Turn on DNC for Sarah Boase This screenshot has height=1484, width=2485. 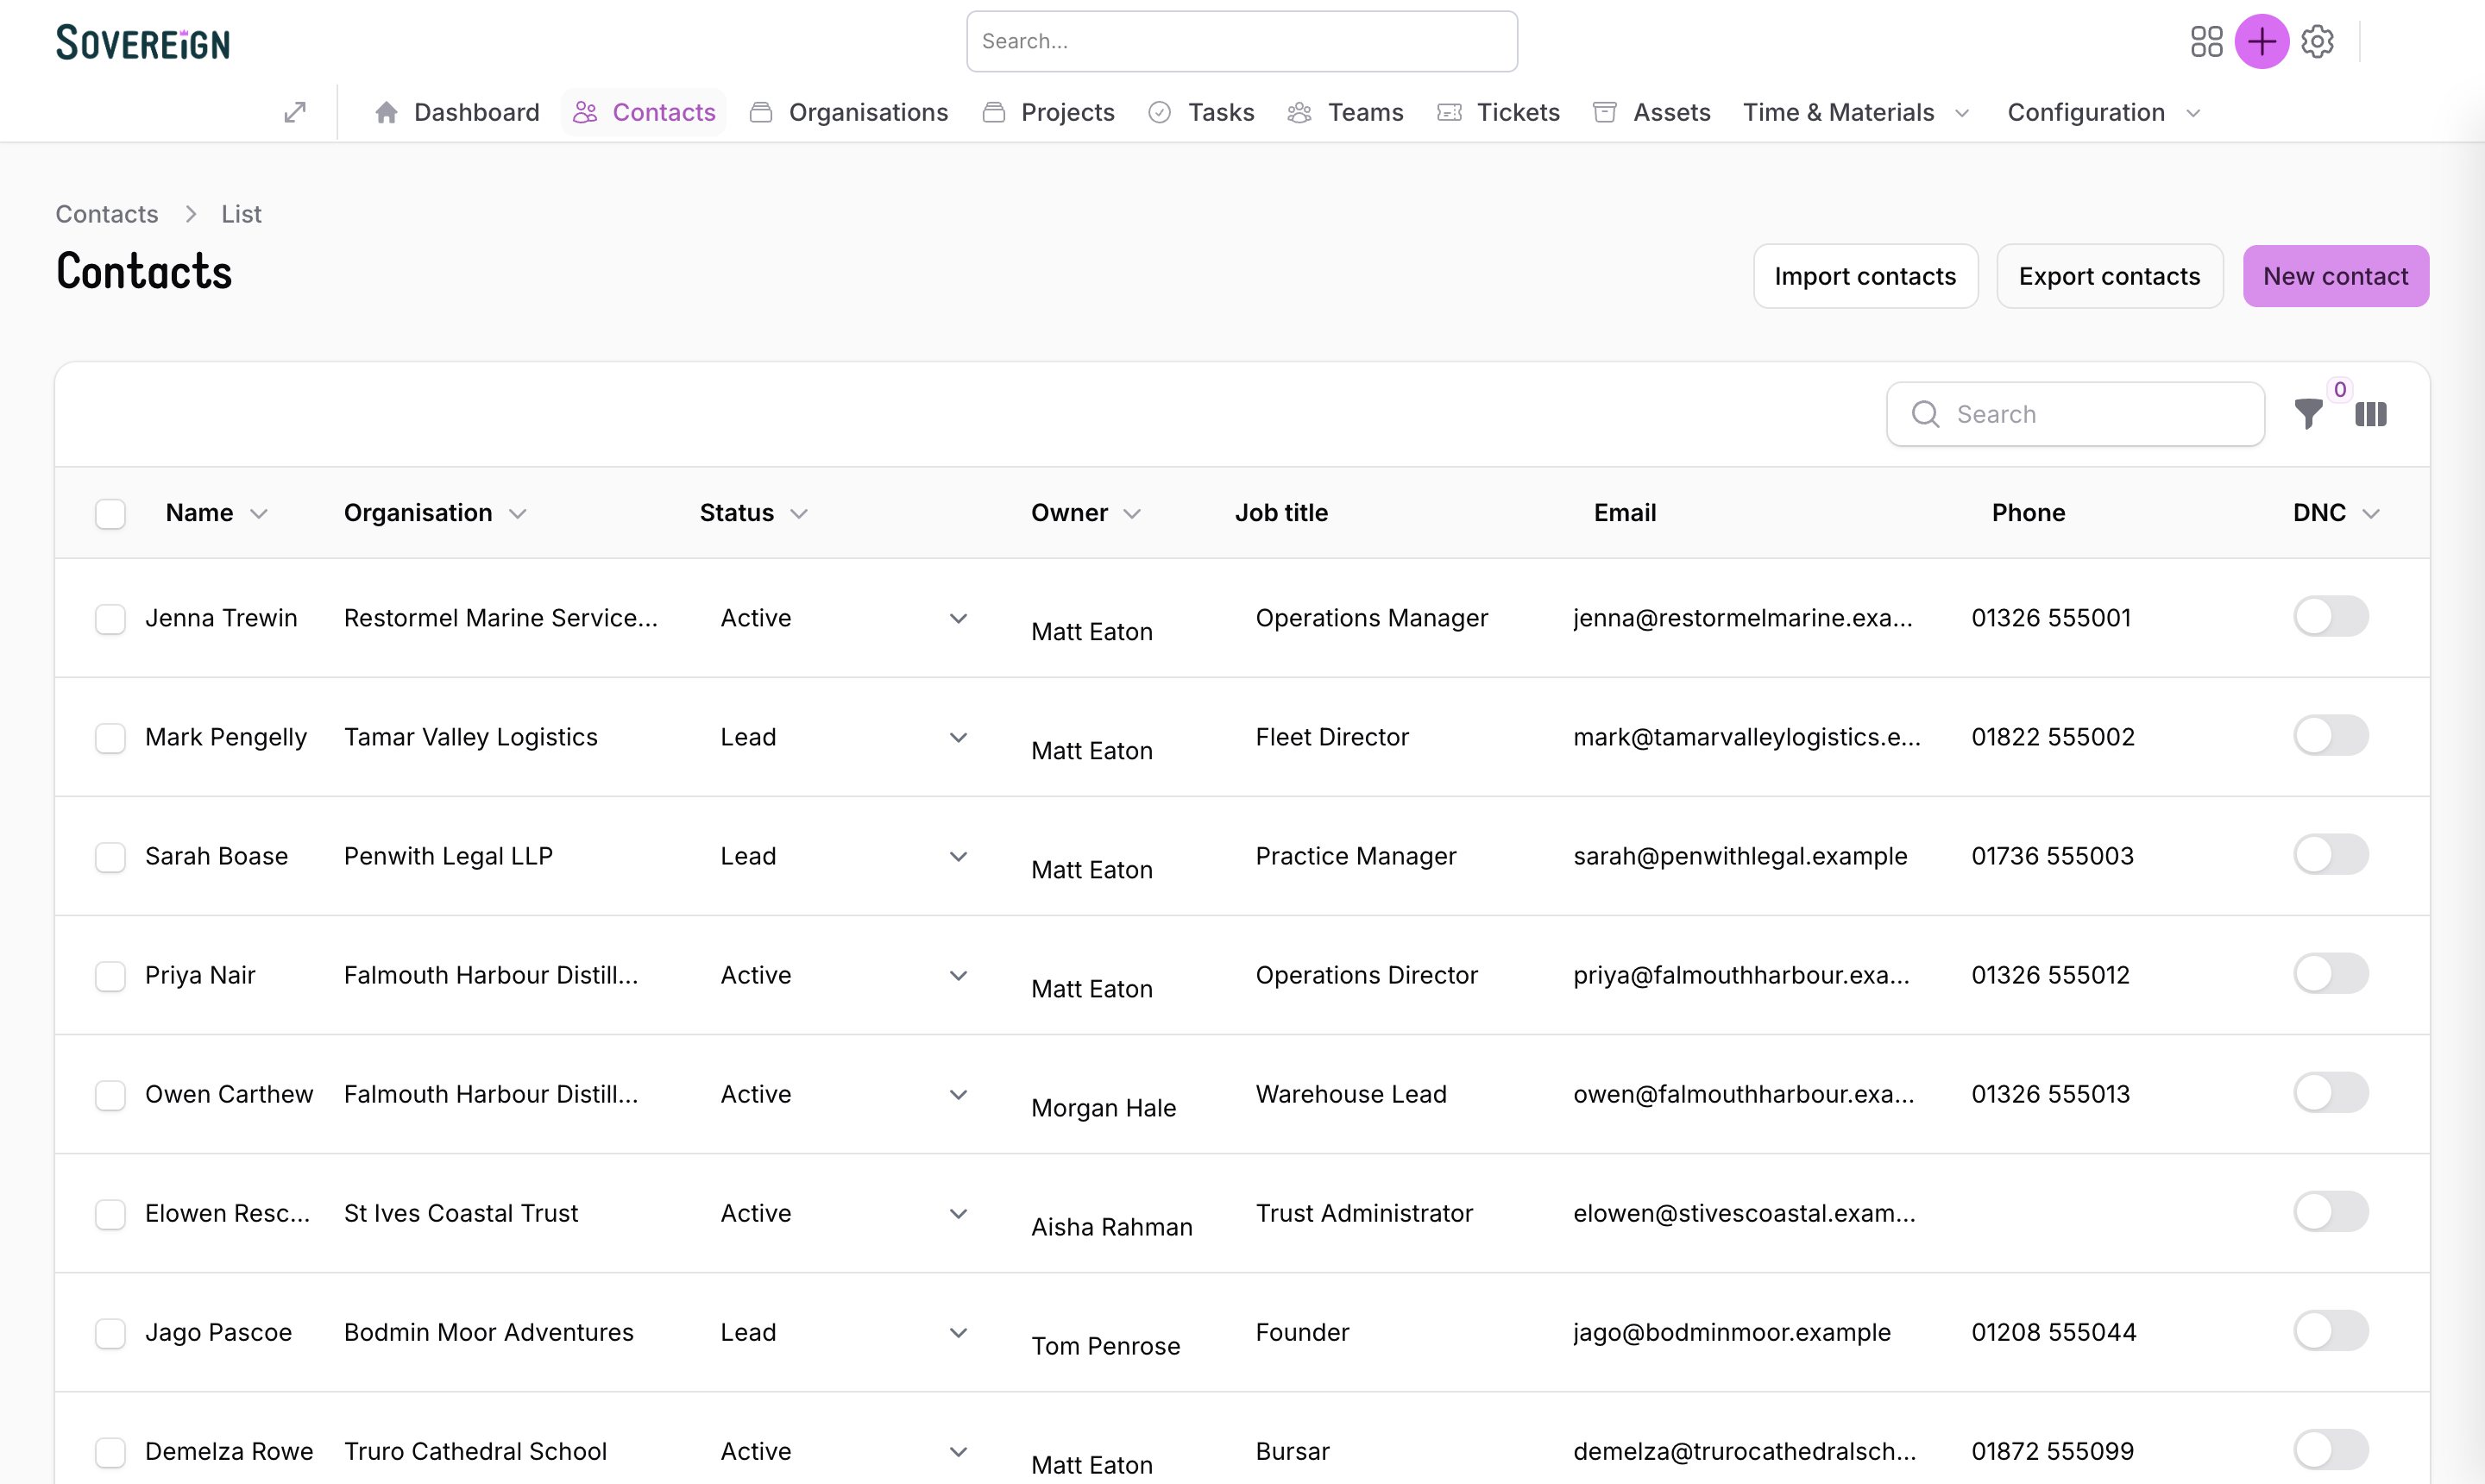(x=2331, y=854)
